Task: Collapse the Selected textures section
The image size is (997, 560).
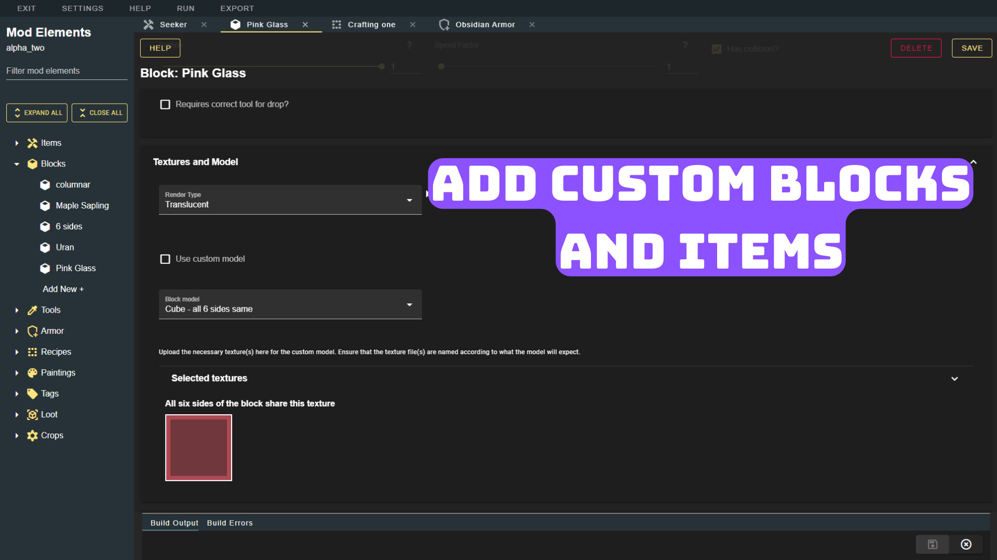Action: 954,379
